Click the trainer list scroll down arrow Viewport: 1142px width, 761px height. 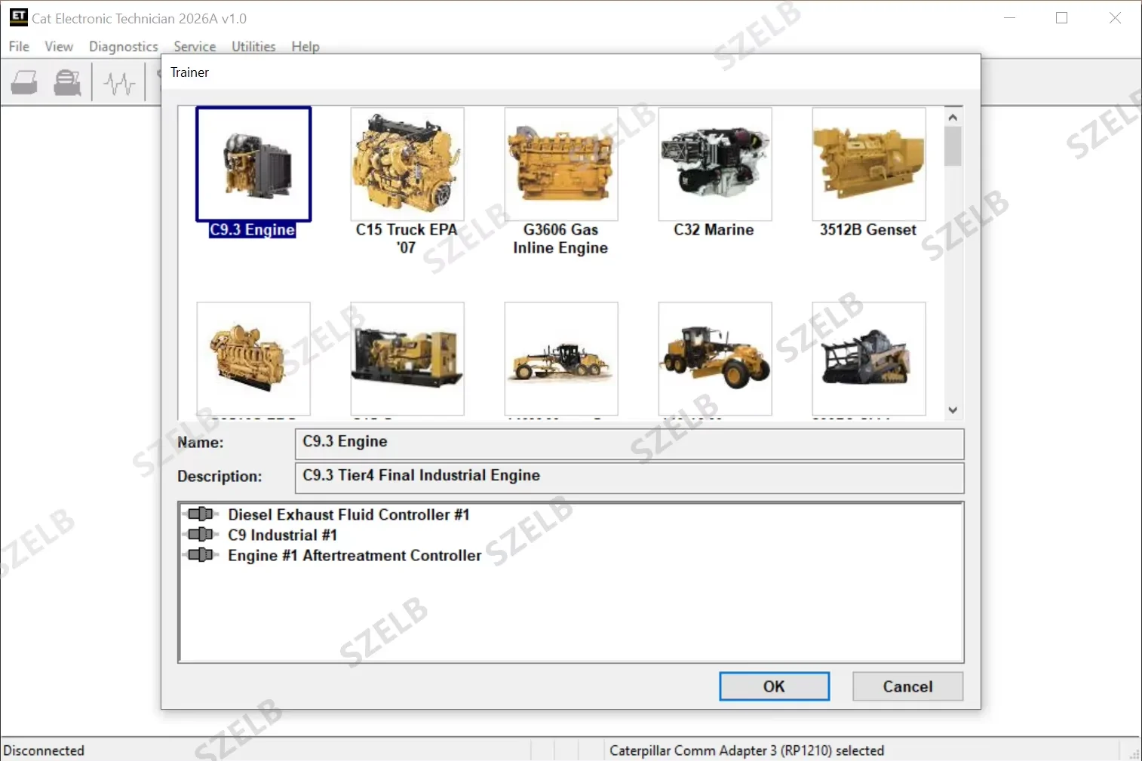point(953,410)
